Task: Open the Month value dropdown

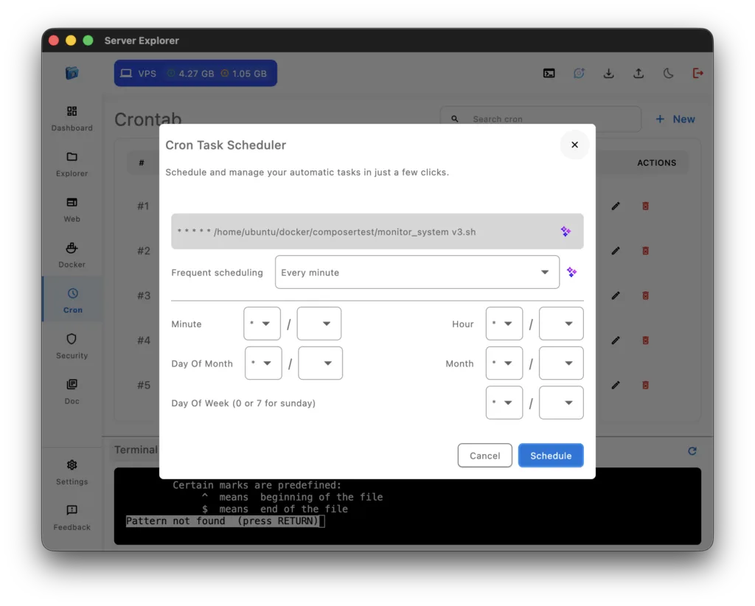Action: coord(504,363)
